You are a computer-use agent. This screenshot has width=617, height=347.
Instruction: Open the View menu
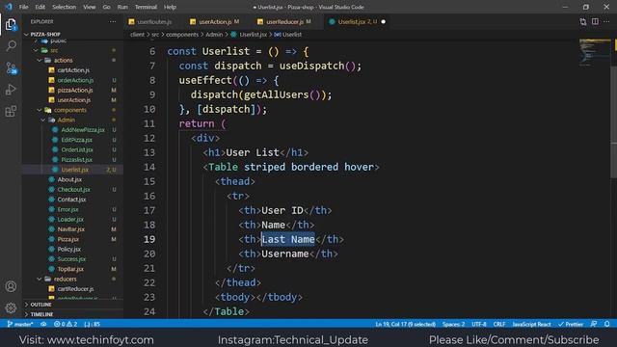[x=90, y=7]
